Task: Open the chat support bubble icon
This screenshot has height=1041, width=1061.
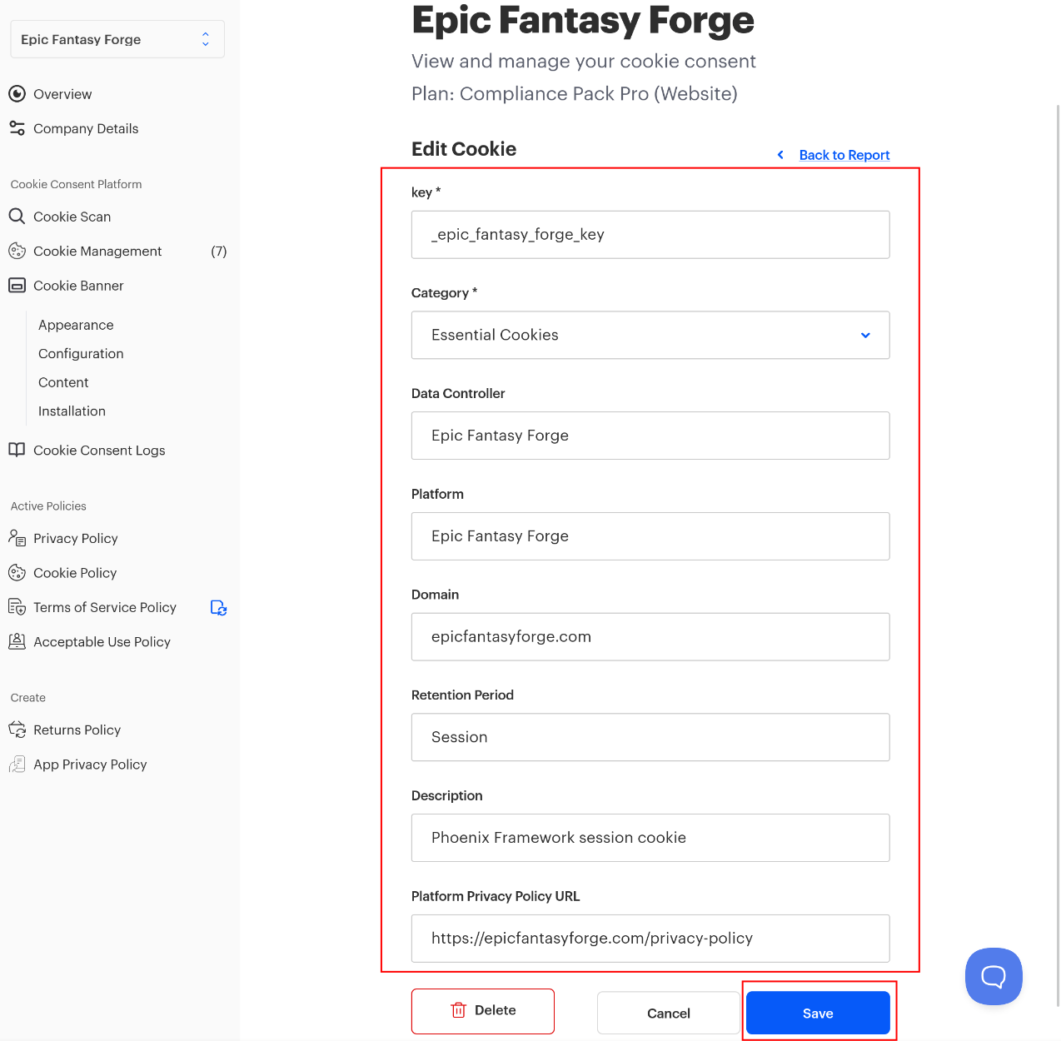Action: [994, 976]
